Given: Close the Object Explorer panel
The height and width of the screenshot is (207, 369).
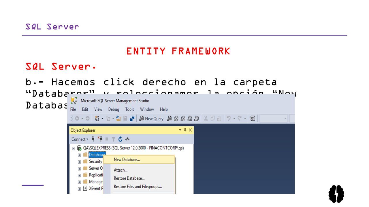Looking at the screenshot, I should (190, 130).
